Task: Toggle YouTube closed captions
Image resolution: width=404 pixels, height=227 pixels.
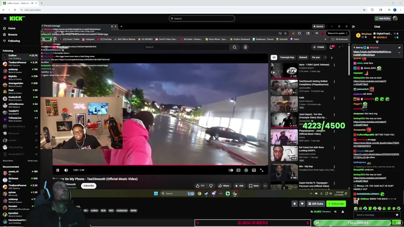Action: point(238,170)
